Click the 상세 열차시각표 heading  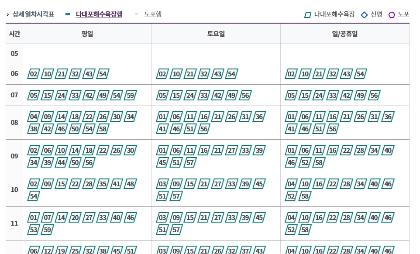click(34, 14)
